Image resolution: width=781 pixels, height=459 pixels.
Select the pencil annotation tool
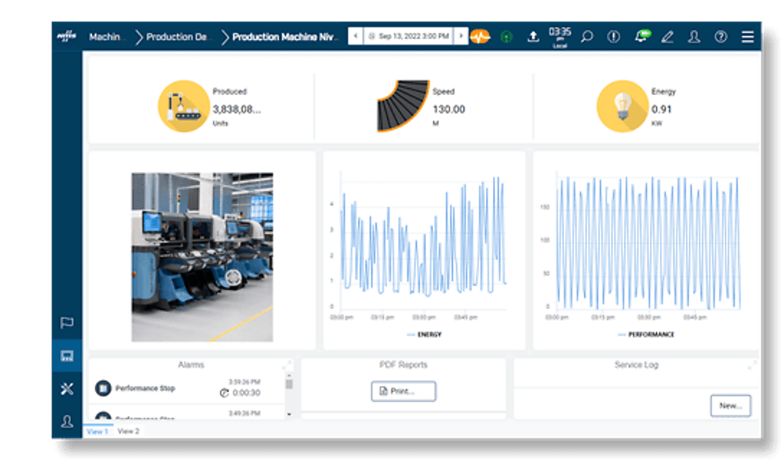[668, 36]
